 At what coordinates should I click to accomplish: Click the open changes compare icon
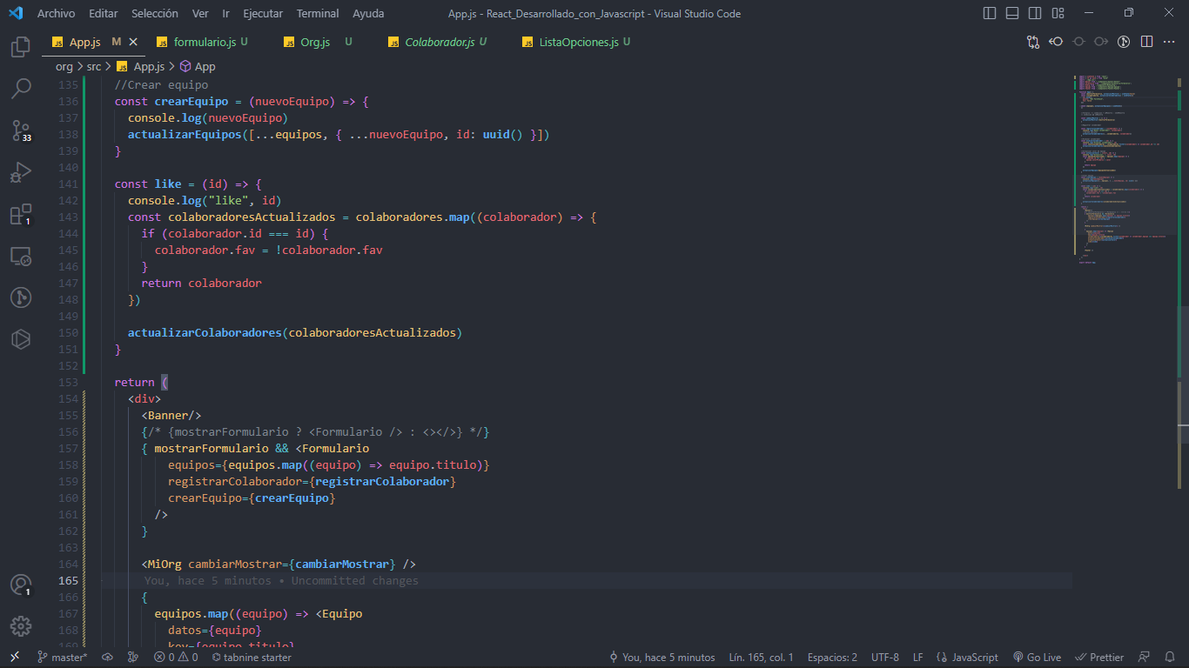click(1033, 42)
